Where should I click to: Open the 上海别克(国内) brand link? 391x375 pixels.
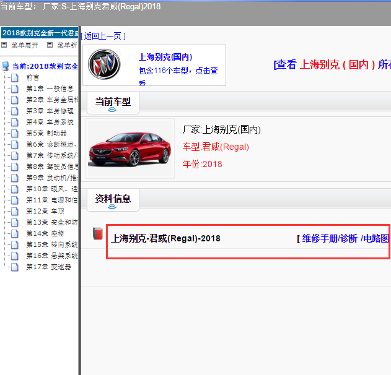pos(165,57)
